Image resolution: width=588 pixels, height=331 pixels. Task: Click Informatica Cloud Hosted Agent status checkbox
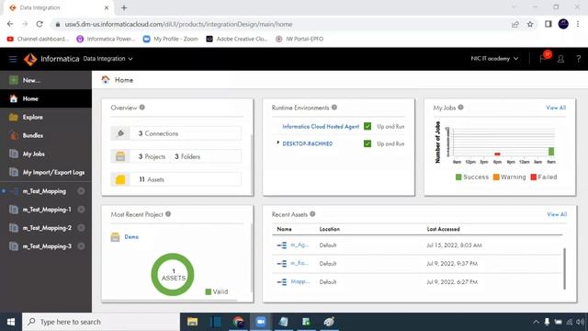click(x=367, y=127)
